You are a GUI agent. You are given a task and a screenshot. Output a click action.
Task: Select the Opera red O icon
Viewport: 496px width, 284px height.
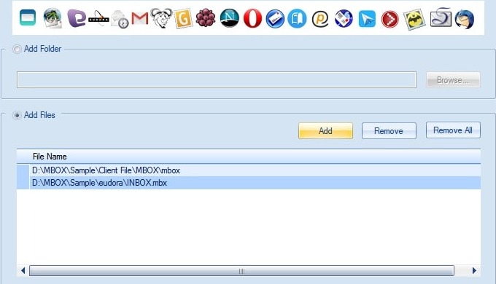pos(253,18)
